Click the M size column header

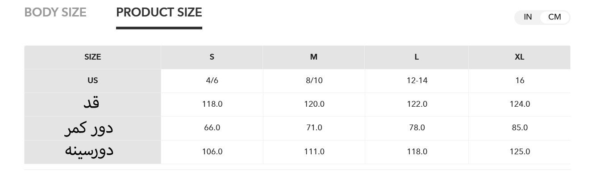314,57
